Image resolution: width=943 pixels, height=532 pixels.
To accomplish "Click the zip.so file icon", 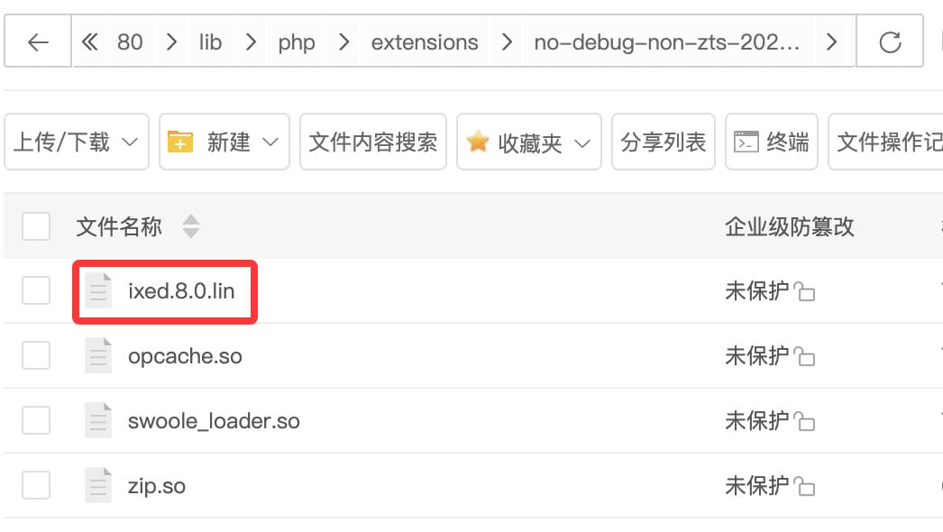I will (x=97, y=486).
